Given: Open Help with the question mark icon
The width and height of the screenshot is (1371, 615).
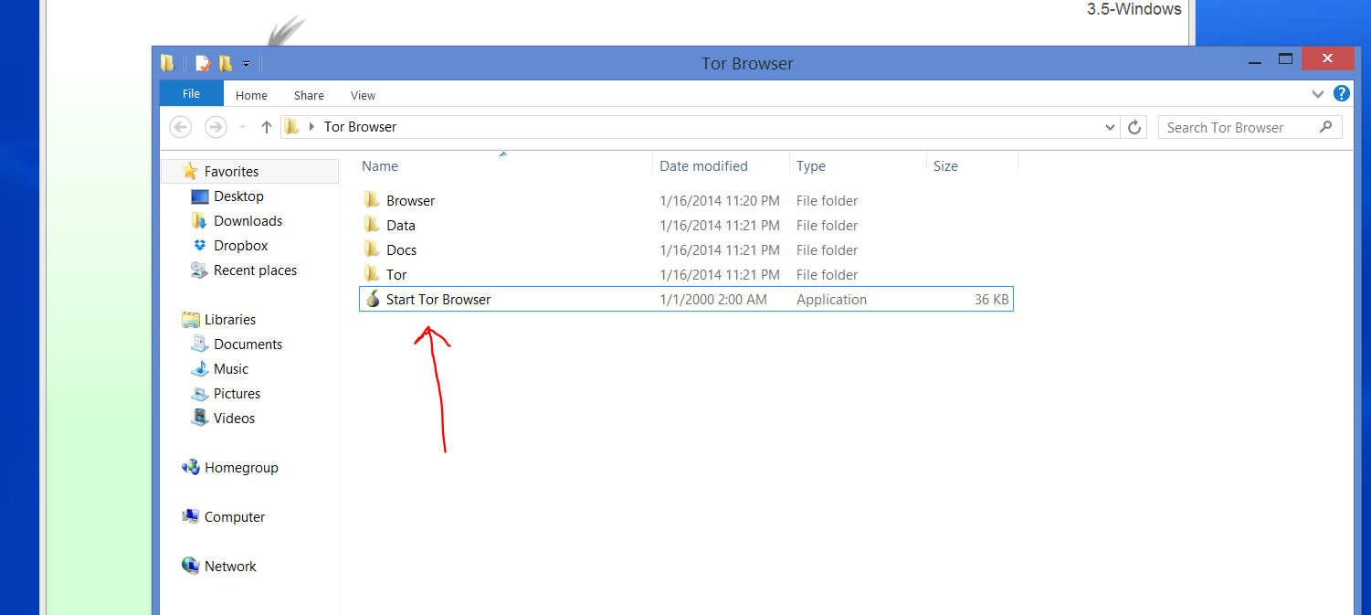Looking at the screenshot, I should [1341, 93].
